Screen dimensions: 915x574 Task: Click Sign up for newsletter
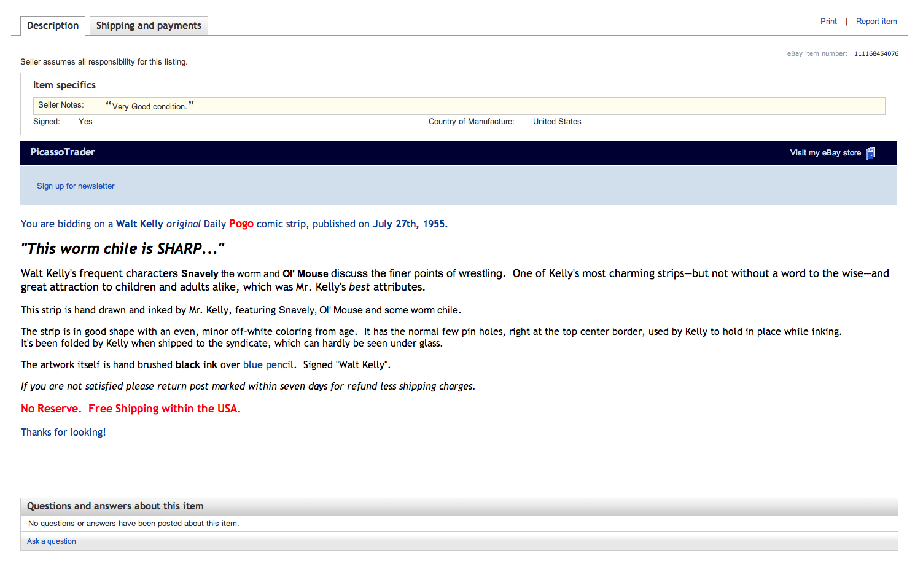[76, 186]
